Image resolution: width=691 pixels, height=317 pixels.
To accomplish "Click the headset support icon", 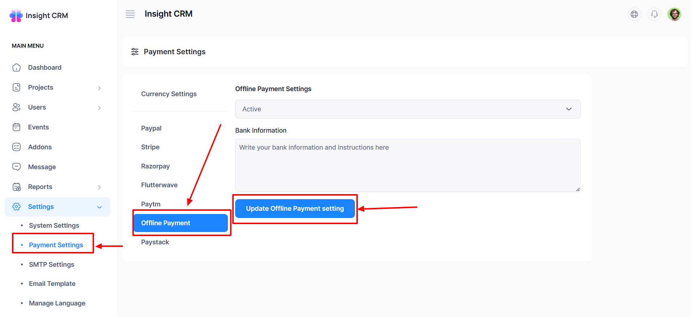I will (x=654, y=14).
